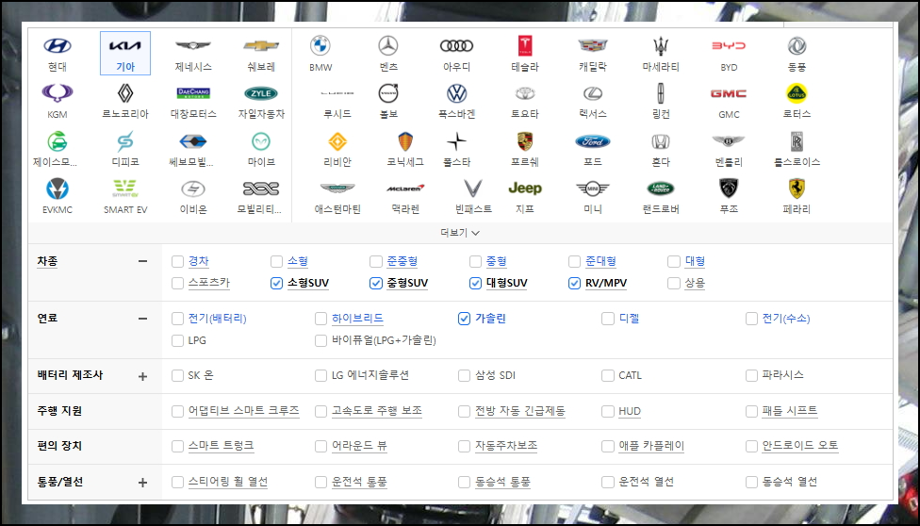The width and height of the screenshot is (920, 526).
Task: Open the 스포츠카 vehicle type link
Action: [x=209, y=283]
